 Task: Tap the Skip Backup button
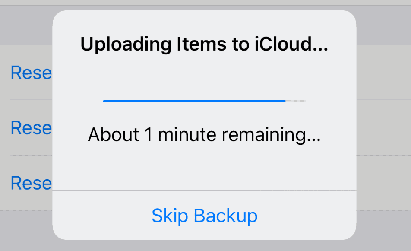[x=204, y=215]
